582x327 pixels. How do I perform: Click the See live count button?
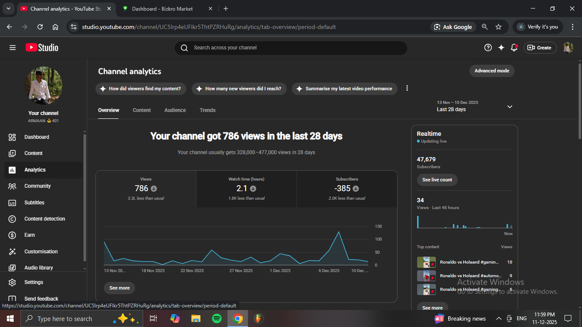click(437, 180)
